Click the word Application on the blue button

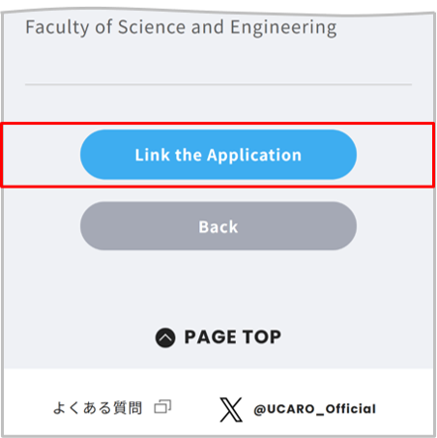(x=254, y=156)
